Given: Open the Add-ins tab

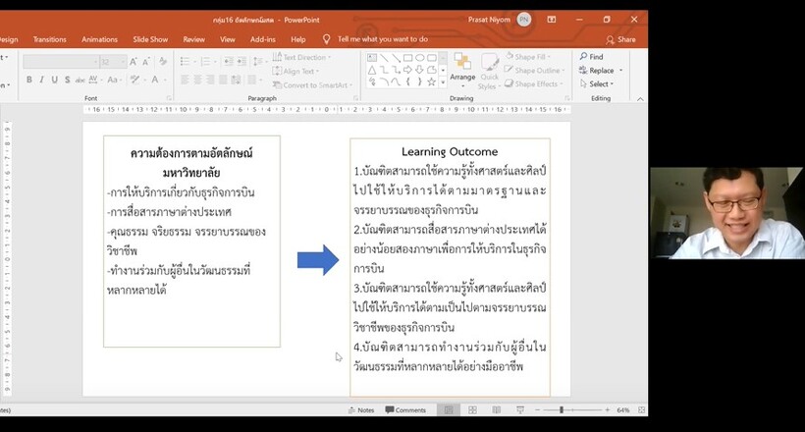Looking at the screenshot, I should (263, 39).
